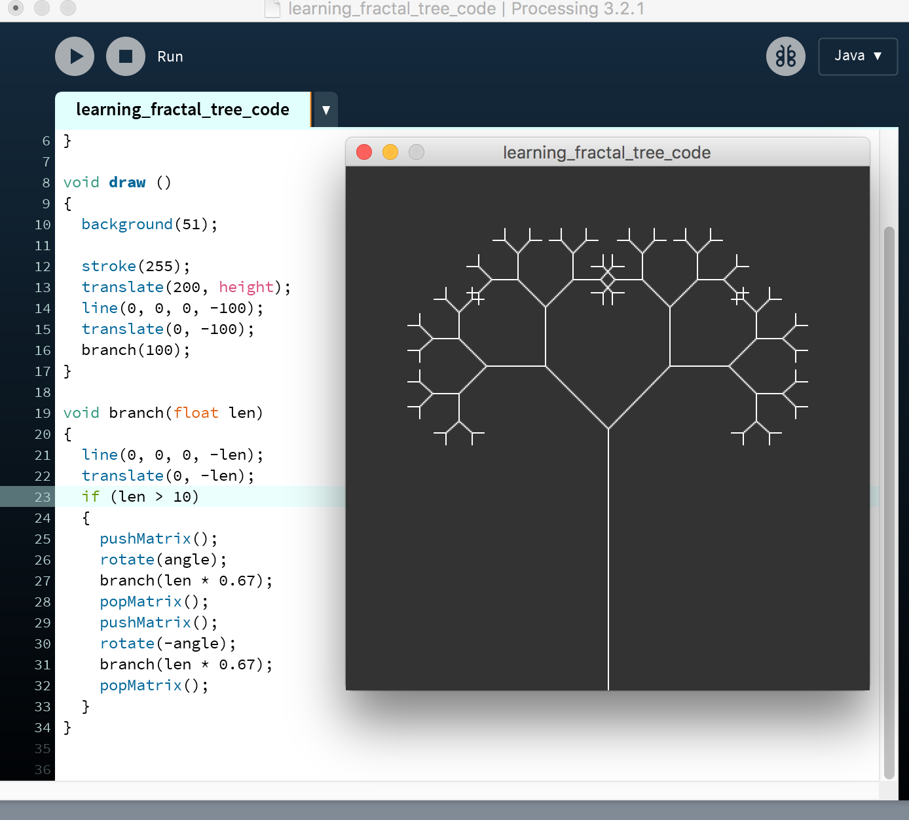909x820 pixels.
Task: Enable the debugger with the butterfly icon
Action: coord(786,56)
